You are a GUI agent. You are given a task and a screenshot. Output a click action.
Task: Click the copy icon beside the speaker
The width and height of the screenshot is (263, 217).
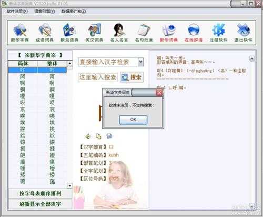[98, 136]
